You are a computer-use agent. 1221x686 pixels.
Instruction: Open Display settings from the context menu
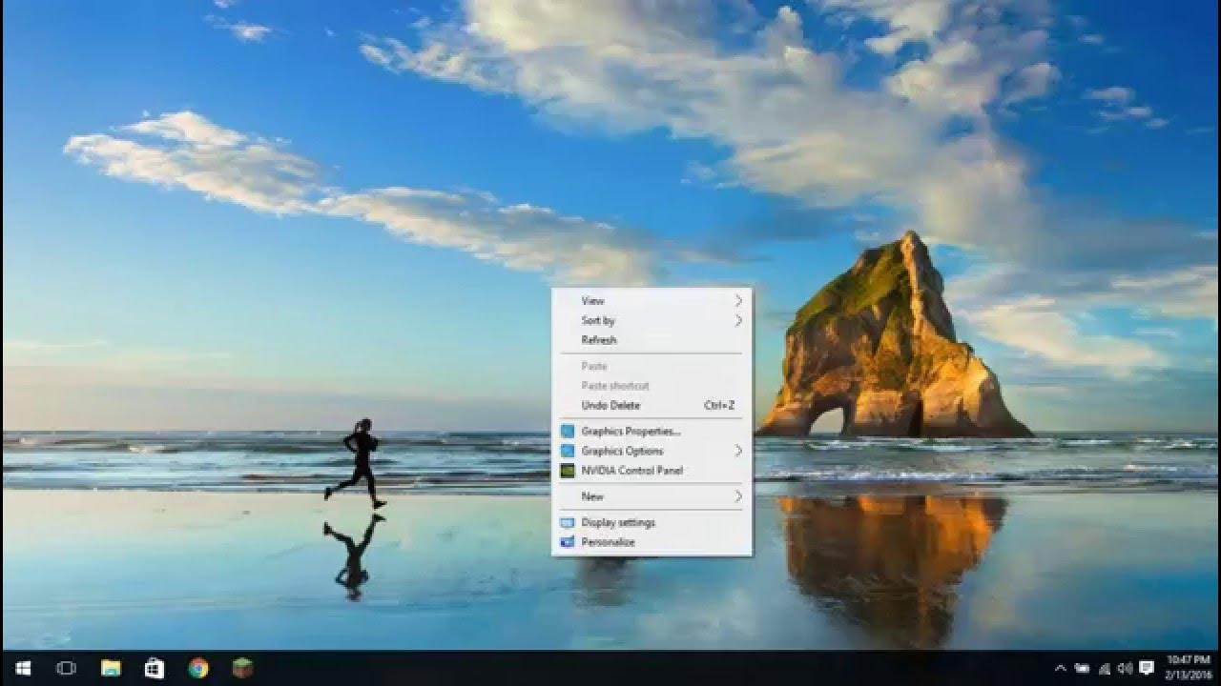(x=652, y=522)
